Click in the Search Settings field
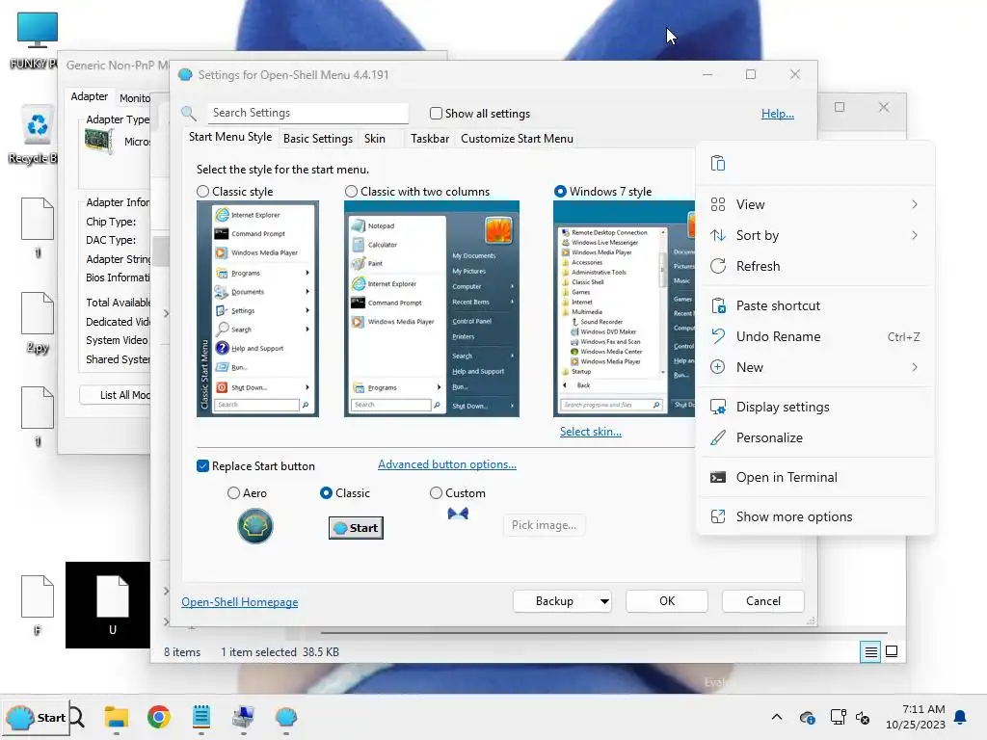This screenshot has height=740, width=987. (x=307, y=113)
